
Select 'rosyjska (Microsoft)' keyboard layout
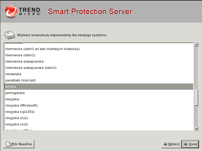click(x=99, y=106)
